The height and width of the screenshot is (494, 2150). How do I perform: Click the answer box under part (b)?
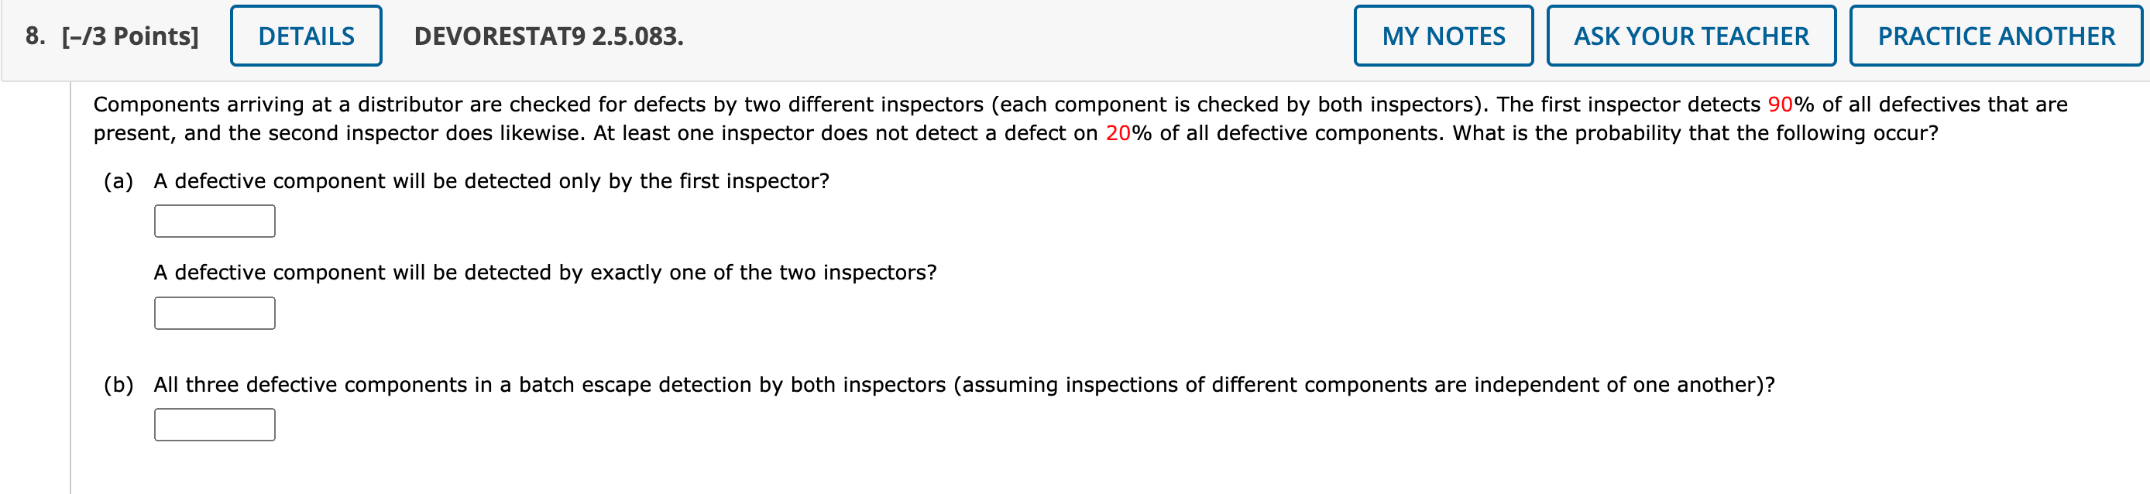(x=214, y=424)
